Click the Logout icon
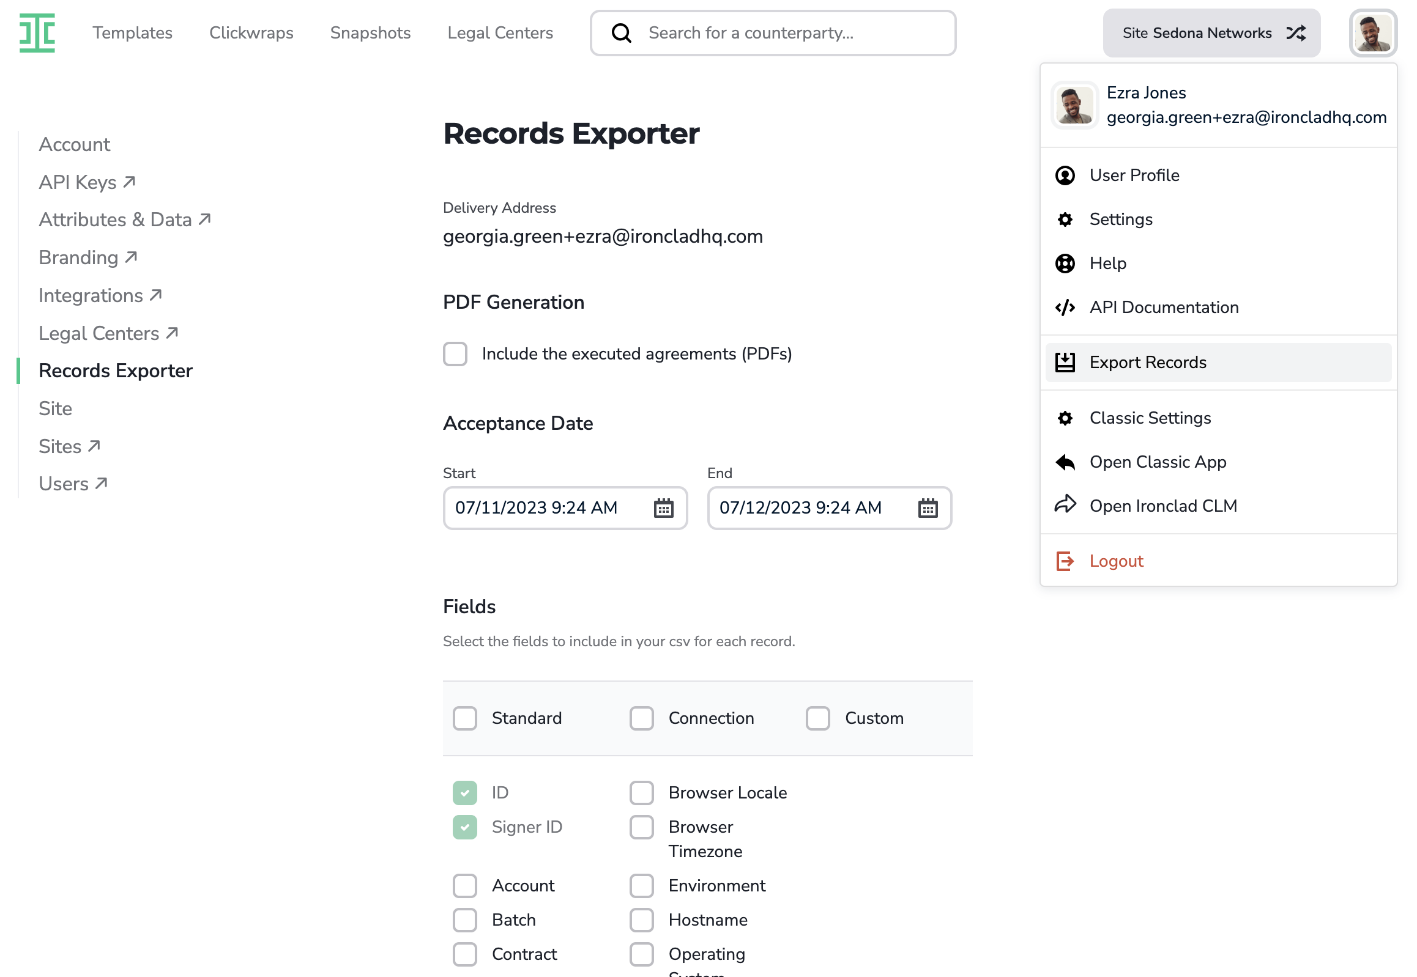The height and width of the screenshot is (977, 1417). [x=1065, y=561]
